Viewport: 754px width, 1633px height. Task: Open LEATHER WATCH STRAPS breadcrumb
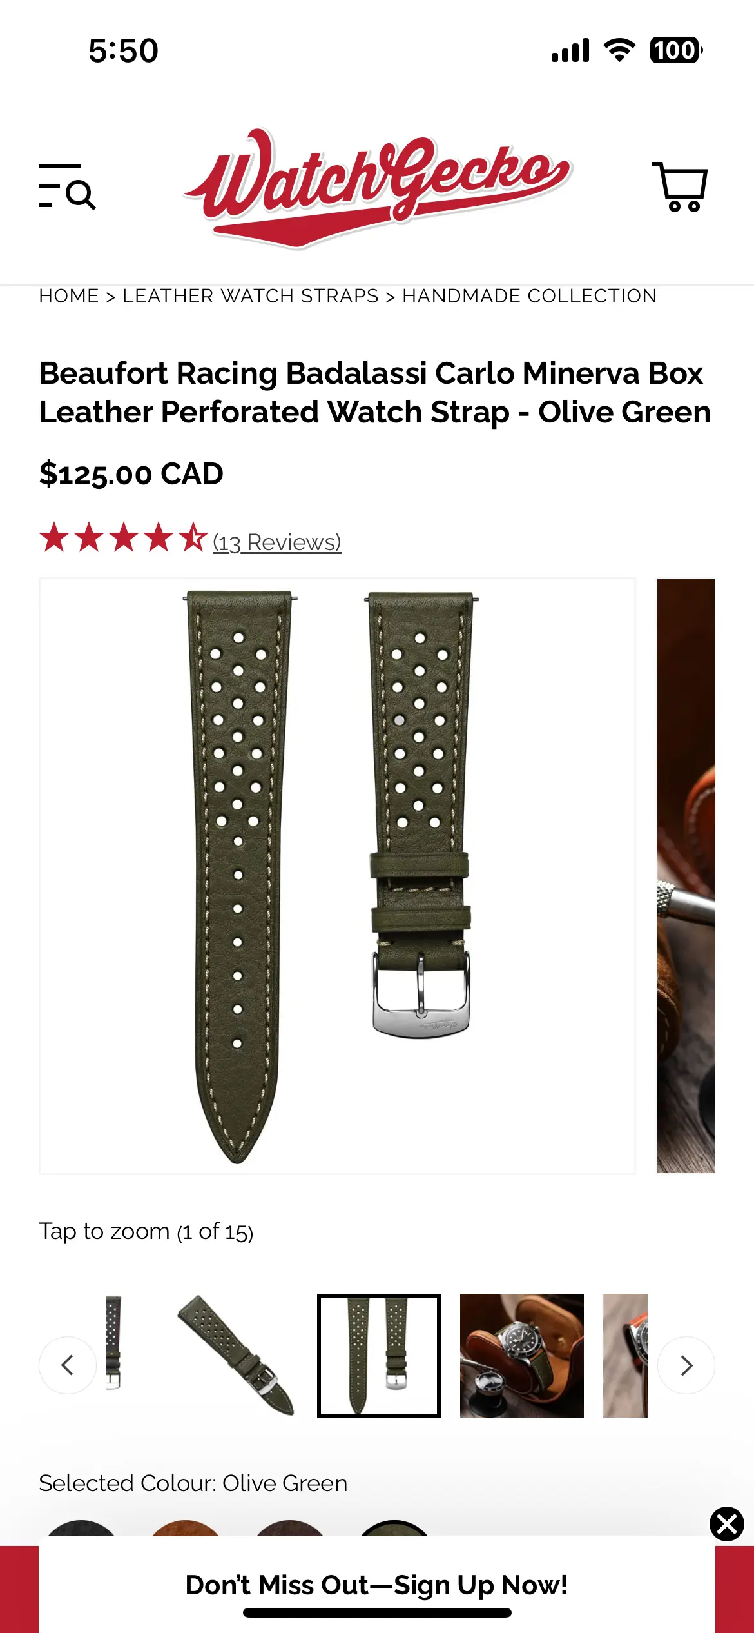(x=251, y=296)
